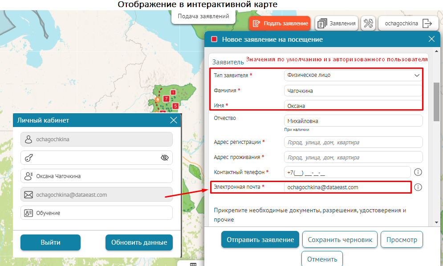Image resolution: width=443 pixels, height=266 pixels.
Task: Click the form's vertical scrollbar thumb
Action: (437, 101)
